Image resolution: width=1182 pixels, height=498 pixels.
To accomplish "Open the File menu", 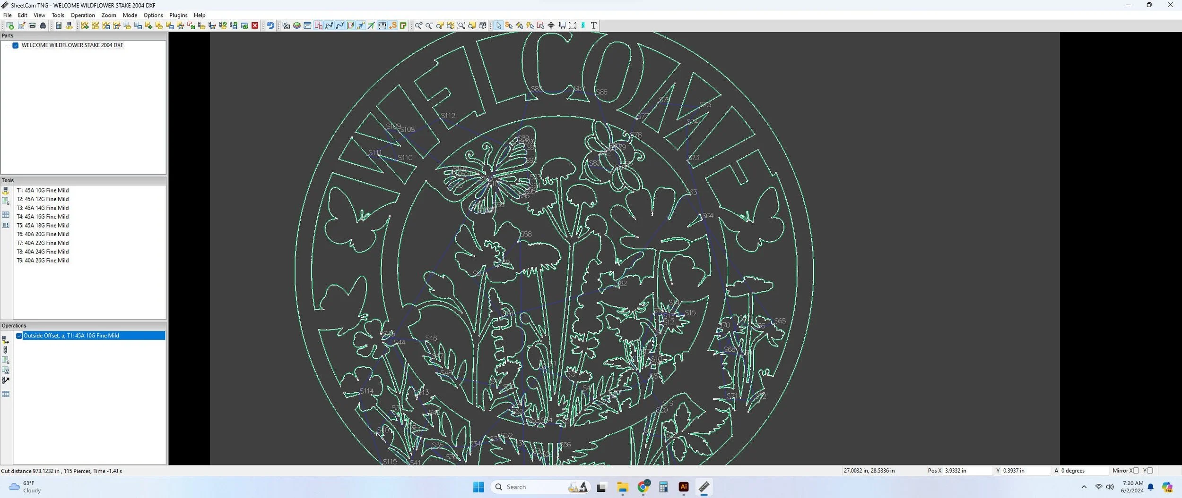I will [x=8, y=15].
